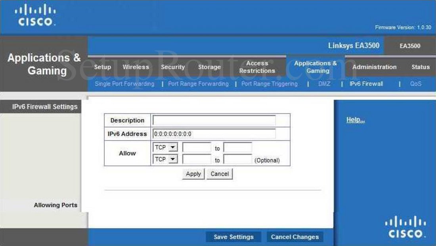This screenshot has height=246, width=436.
Task: Open the Help link
Action: pos(355,119)
